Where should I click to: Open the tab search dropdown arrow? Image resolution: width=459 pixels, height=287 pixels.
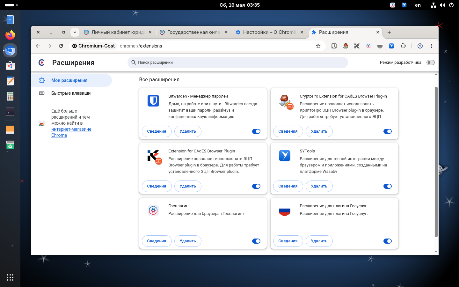(x=75, y=32)
